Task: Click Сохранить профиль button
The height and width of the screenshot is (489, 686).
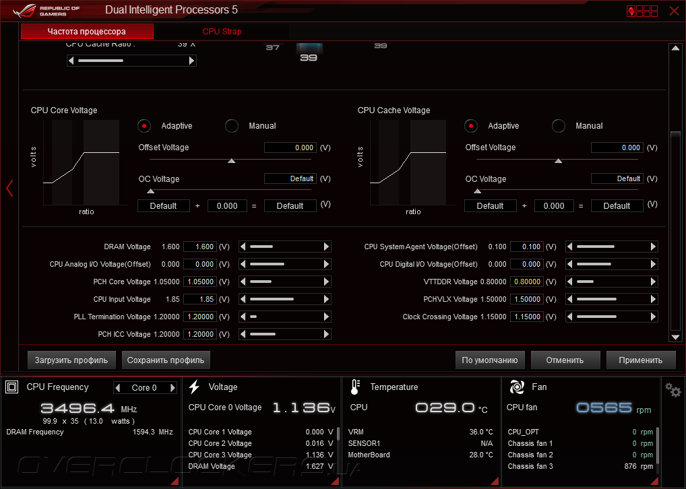Action: click(166, 360)
